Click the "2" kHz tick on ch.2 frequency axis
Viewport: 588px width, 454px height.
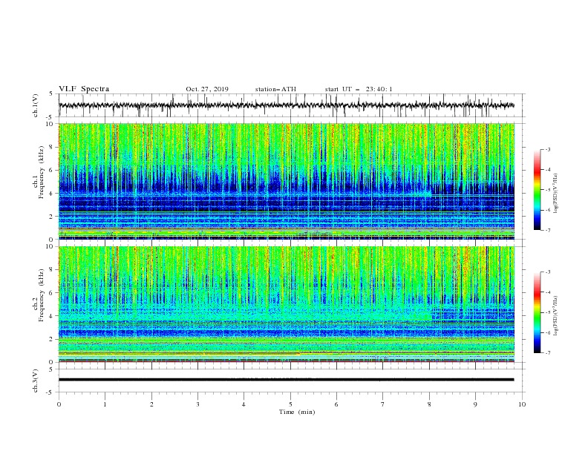tap(53, 339)
